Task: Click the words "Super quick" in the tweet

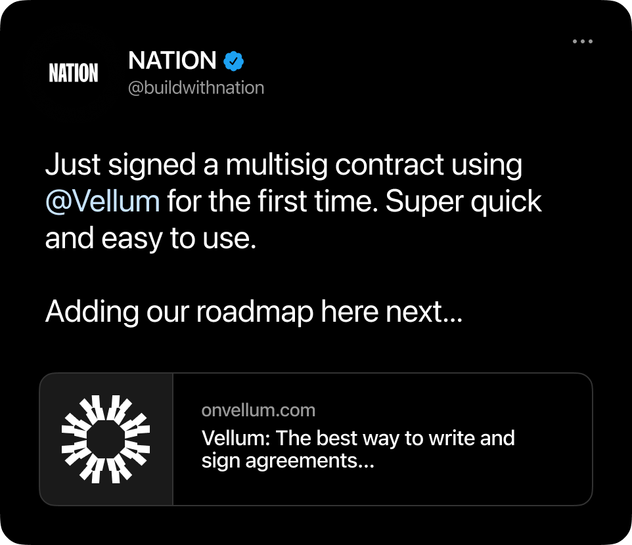Action: coord(463,202)
